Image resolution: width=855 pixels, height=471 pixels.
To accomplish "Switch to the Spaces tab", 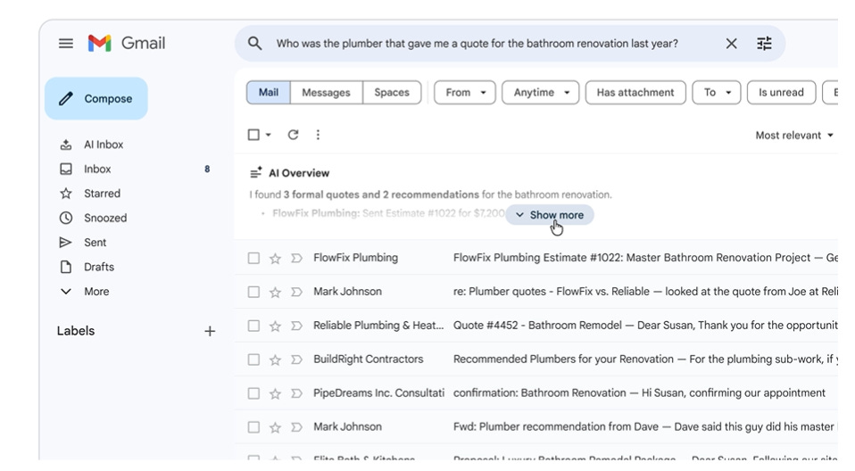I will point(392,92).
